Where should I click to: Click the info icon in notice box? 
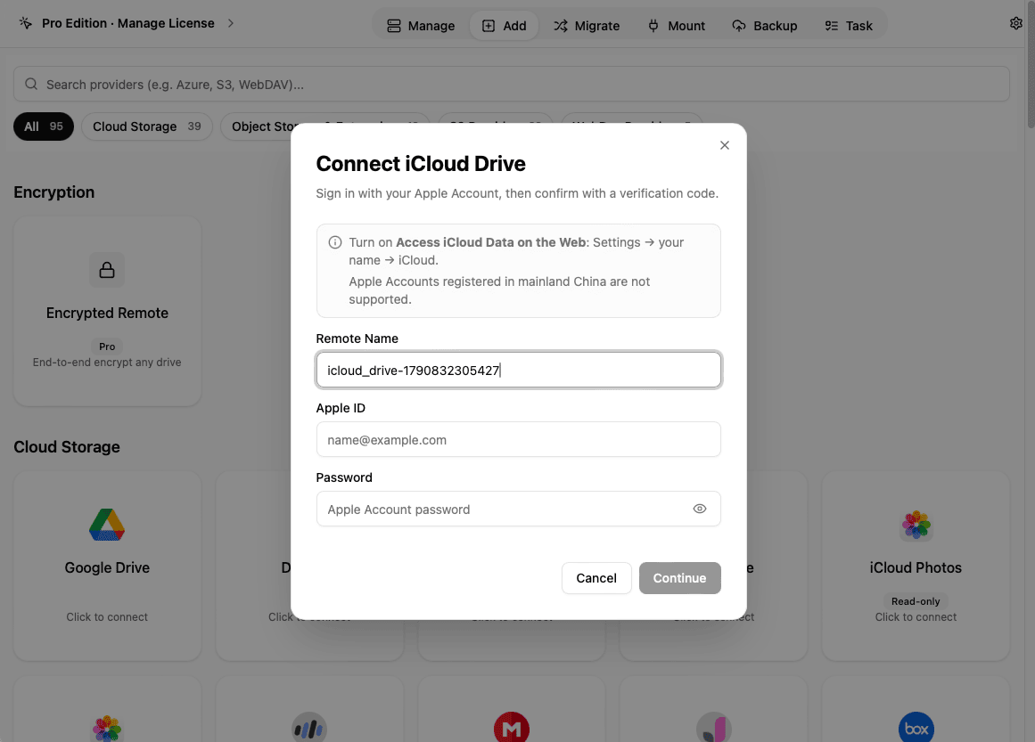click(x=335, y=242)
